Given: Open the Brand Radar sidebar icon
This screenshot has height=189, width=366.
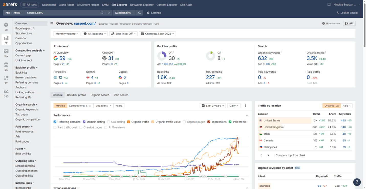Looking at the screenshot, I should point(6,26).
